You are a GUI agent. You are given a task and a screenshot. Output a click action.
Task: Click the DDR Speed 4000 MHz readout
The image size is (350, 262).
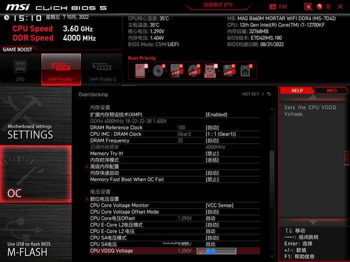coord(54,38)
